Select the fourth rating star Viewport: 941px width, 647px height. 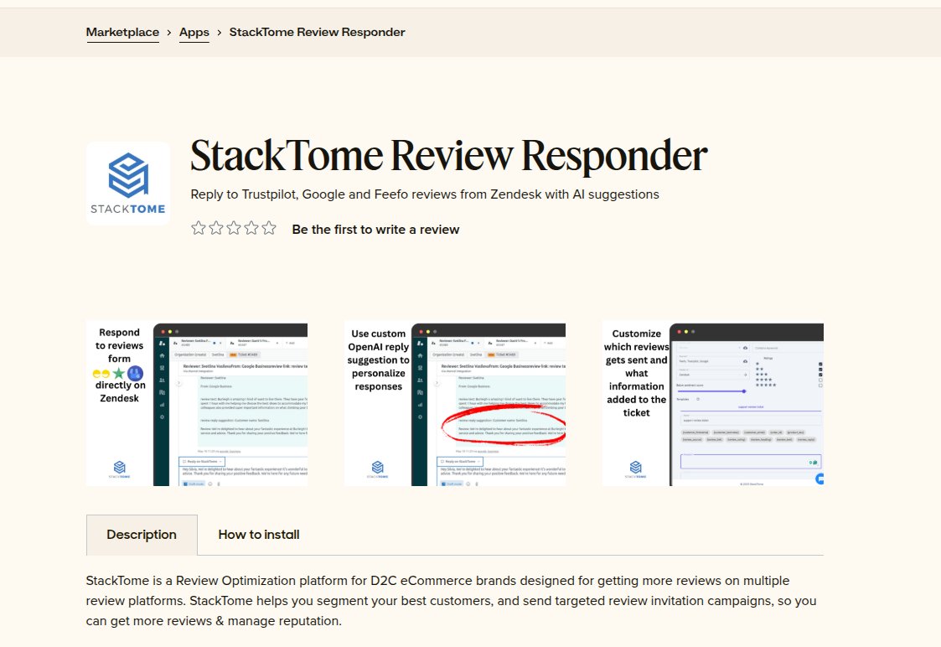click(x=251, y=228)
